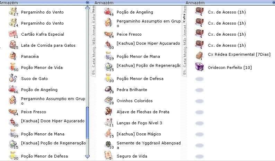Click the Ovinhos Coloridos icon
The width and height of the screenshot is (275, 161).
[x=109, y=100]
